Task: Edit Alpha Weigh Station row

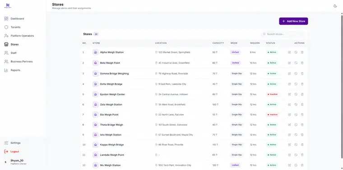Action: click(x=289, y=52)
